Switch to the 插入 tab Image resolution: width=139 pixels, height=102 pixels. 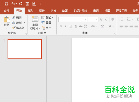click(31, 11)
